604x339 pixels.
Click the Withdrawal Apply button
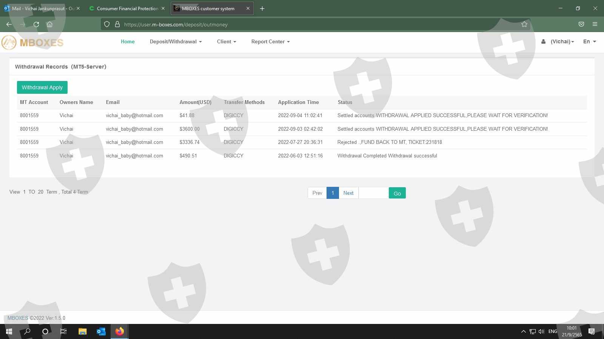tap(42, 87)
